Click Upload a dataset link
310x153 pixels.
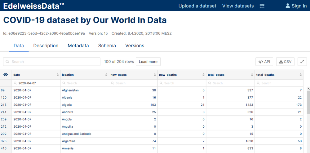pyautogui.click(x=197, y=6)
